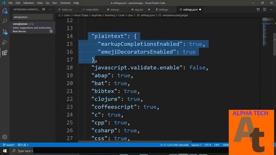Image resolution: width=276 pixels, height=155 pixels.
Task: Click the extensions filter icon in sidebar header
Action: pyautogui.click(x=44, y=9)
